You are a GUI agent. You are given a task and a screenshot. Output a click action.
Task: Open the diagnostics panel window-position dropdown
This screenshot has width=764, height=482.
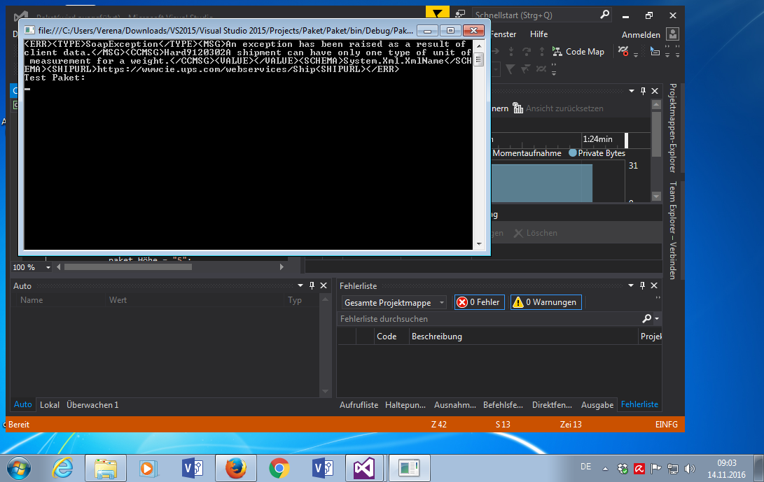(x=632, y=91)
